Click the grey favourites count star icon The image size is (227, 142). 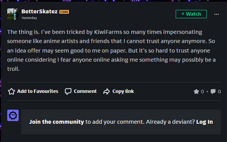[x=196, y=92]
